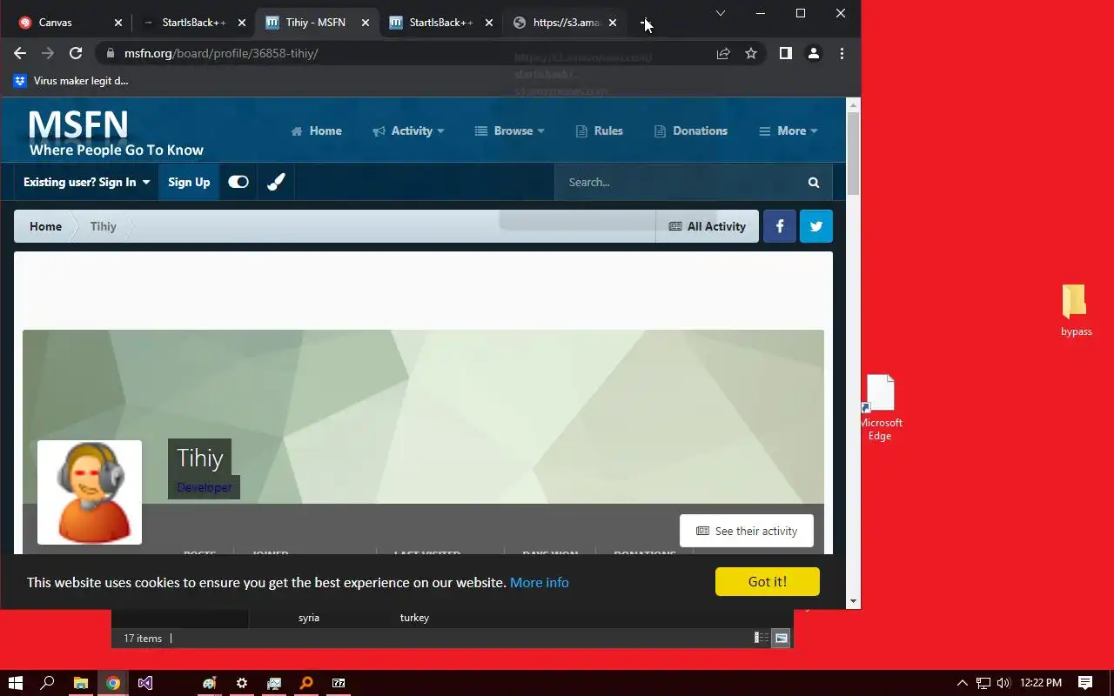Click the search magnifier icon
Viewport: 1114px width, 696px height.
(x=814, y=182)
